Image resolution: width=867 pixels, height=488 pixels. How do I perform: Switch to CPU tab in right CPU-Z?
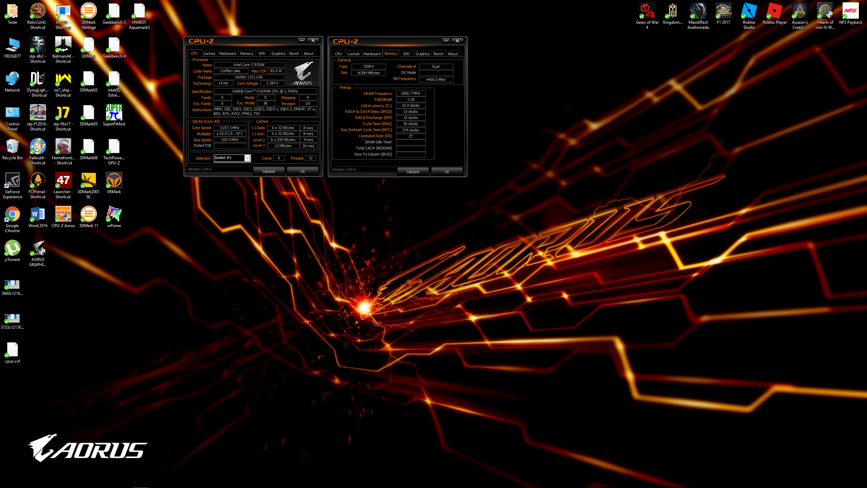(x=338, y=54)
